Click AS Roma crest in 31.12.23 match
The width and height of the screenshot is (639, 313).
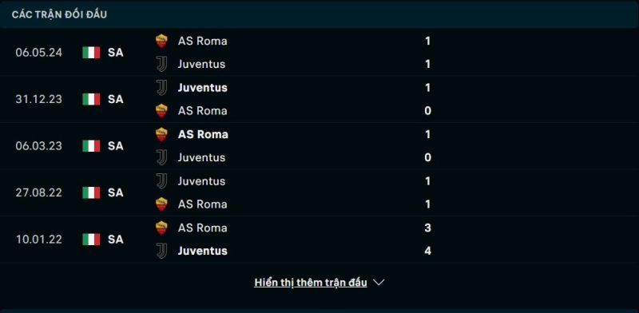coord(161,111)
